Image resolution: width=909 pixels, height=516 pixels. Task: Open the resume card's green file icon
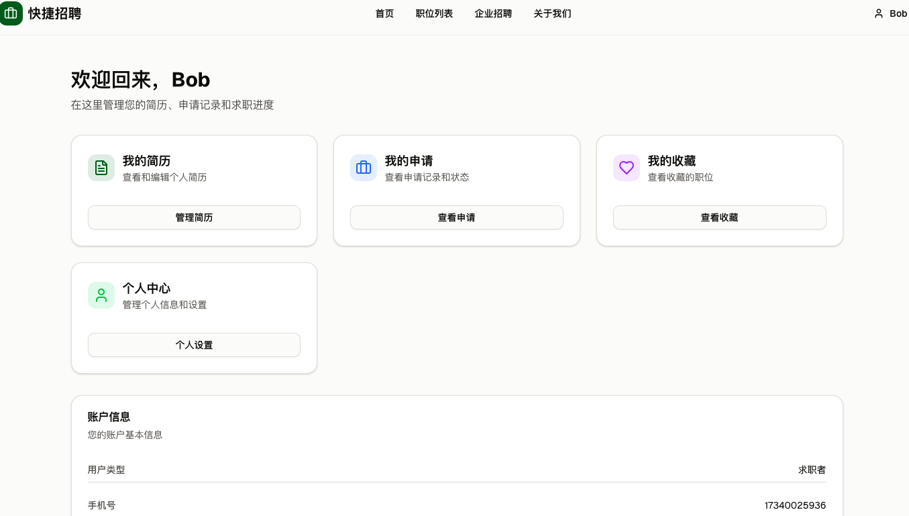101,168
